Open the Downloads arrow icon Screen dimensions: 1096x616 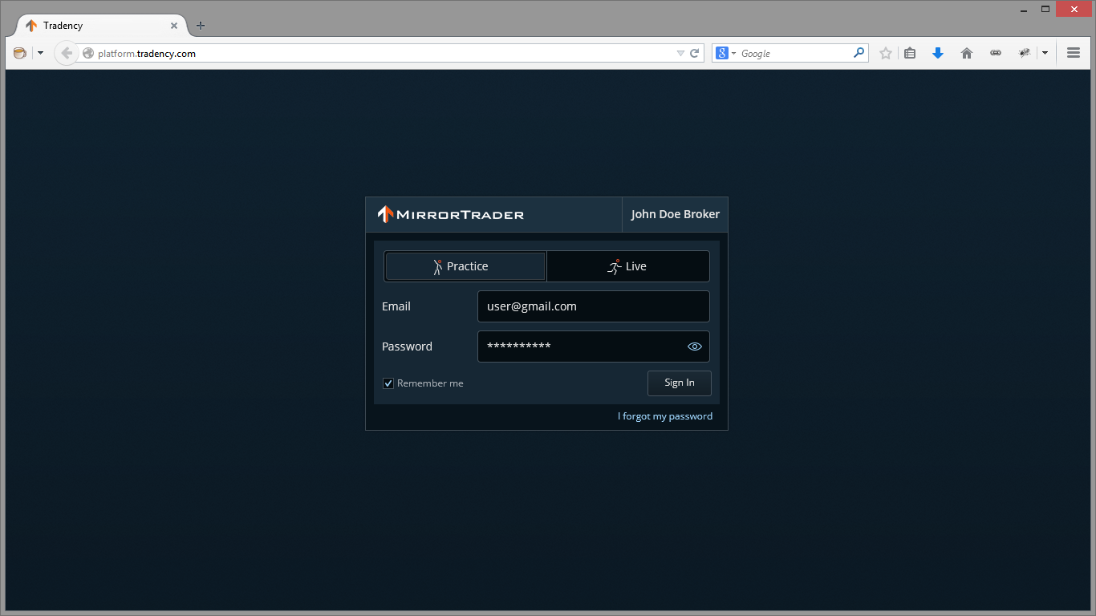click(x=938, y=53)
